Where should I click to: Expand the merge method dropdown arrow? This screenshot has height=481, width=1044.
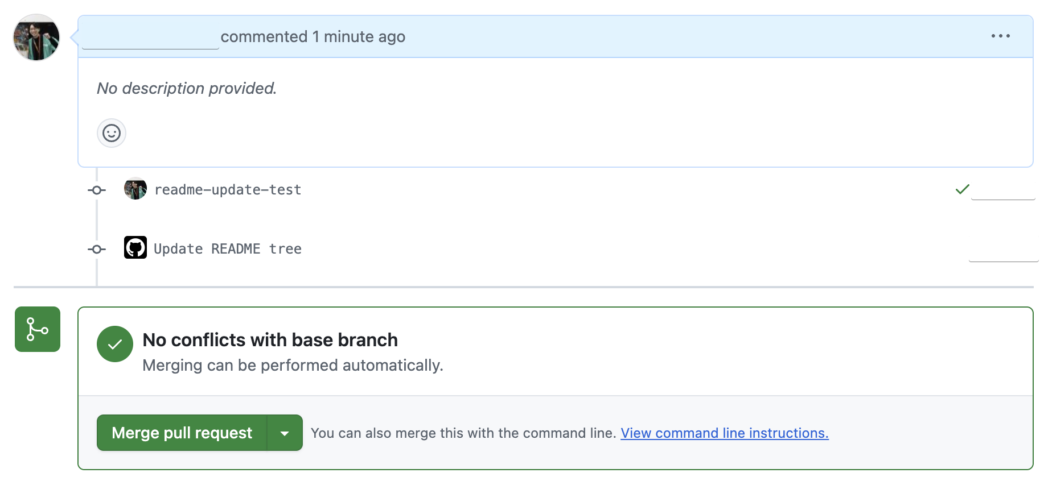[x=285, y=433]
